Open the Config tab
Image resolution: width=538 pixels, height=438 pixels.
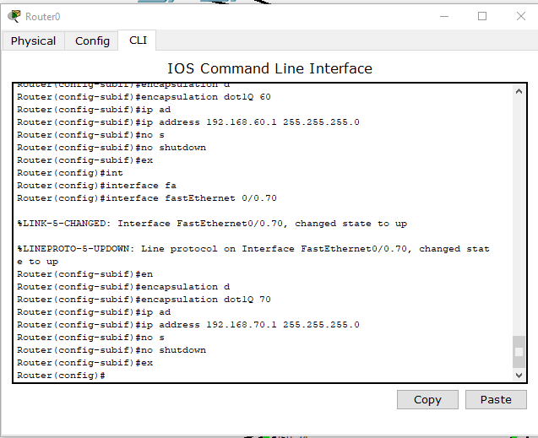pyautogui.click(x=92, y=41)
